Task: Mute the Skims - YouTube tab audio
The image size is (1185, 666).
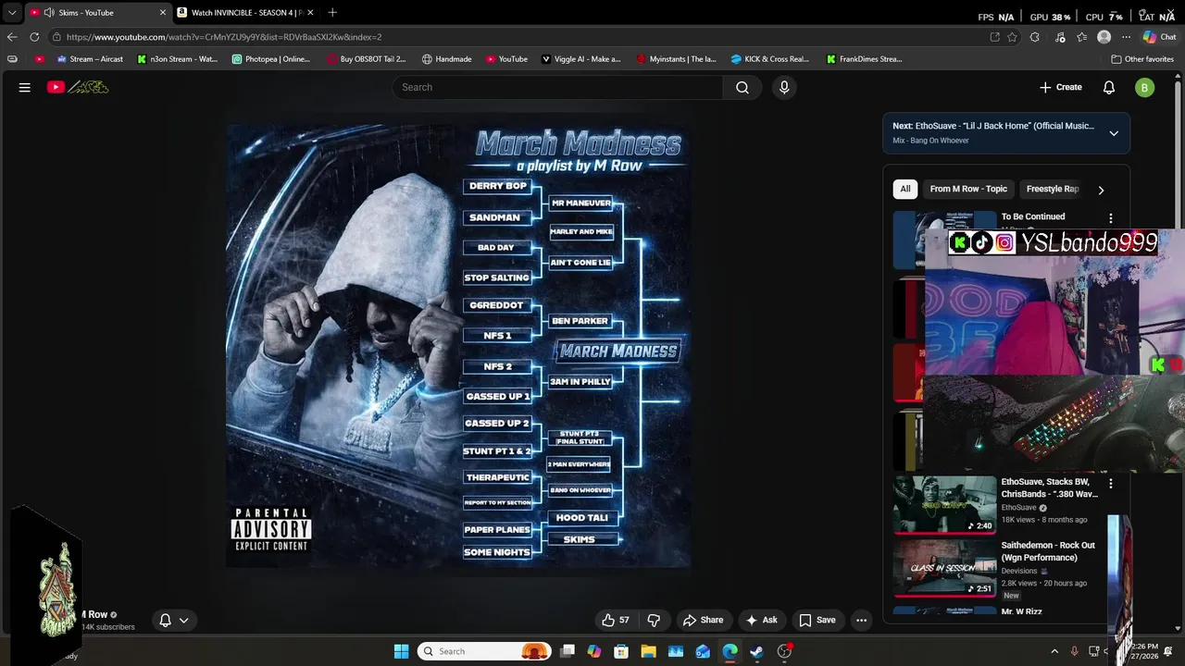Action: coord(49,12)
